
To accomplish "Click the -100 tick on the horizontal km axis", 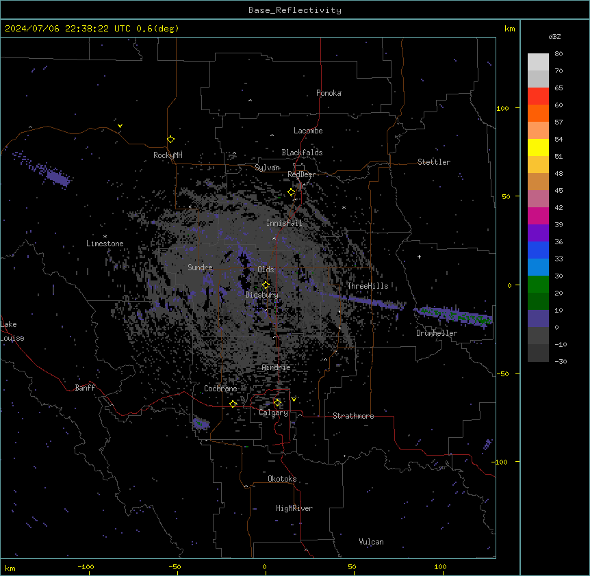I will click(86, 566).
